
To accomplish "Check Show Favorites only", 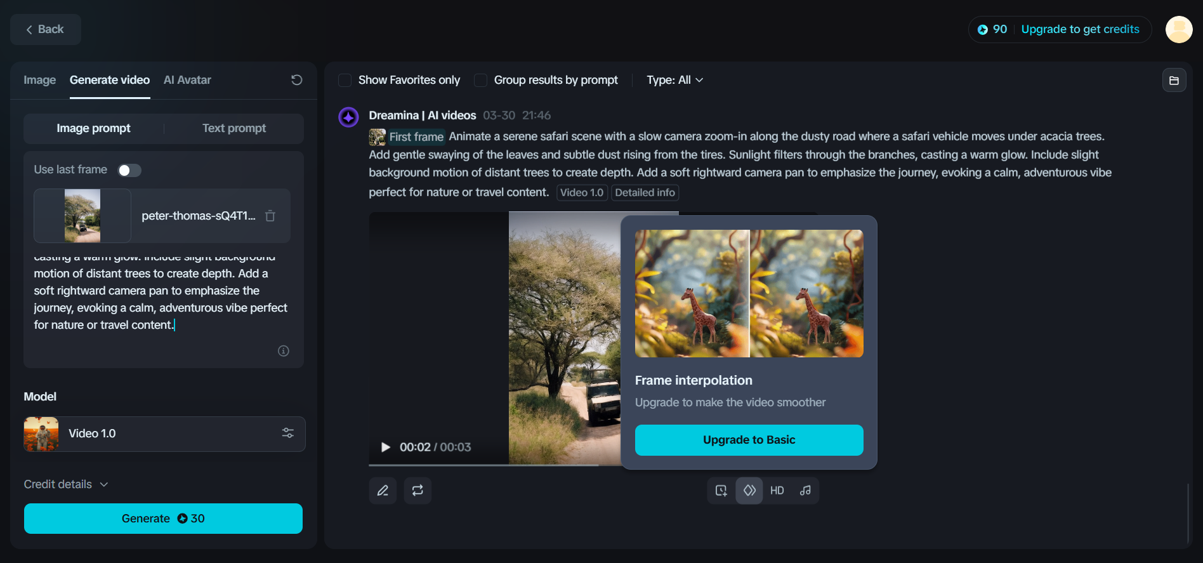I will pyautogui.click(x=345, y=80).
